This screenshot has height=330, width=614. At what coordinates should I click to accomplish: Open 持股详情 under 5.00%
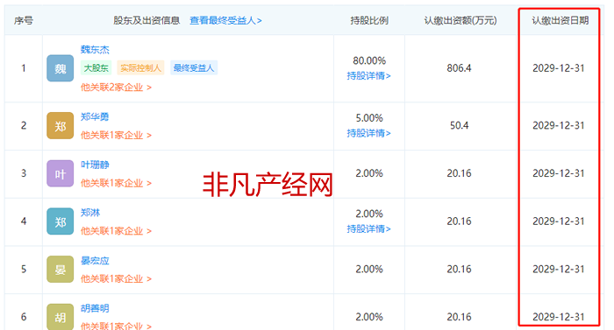click(x=369, y=133)
